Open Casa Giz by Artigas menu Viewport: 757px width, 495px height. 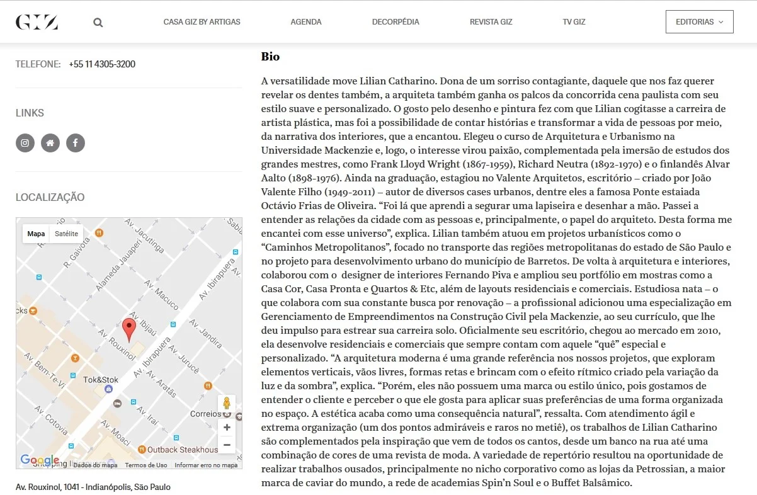202,22
